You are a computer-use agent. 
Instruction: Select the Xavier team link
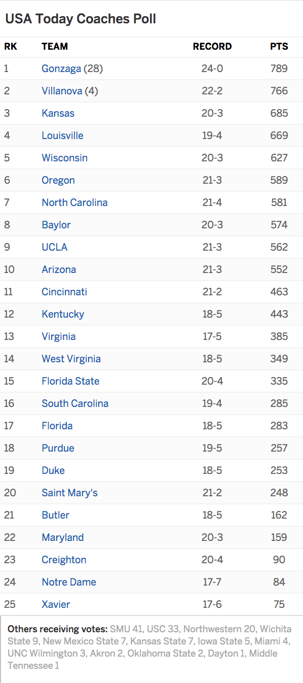coord(56,604)
